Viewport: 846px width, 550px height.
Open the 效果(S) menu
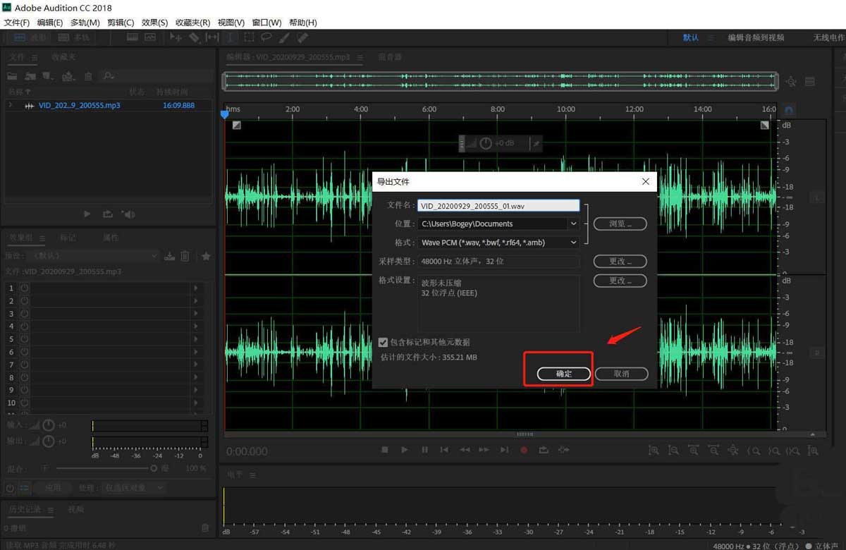click(x=154, y=23)
